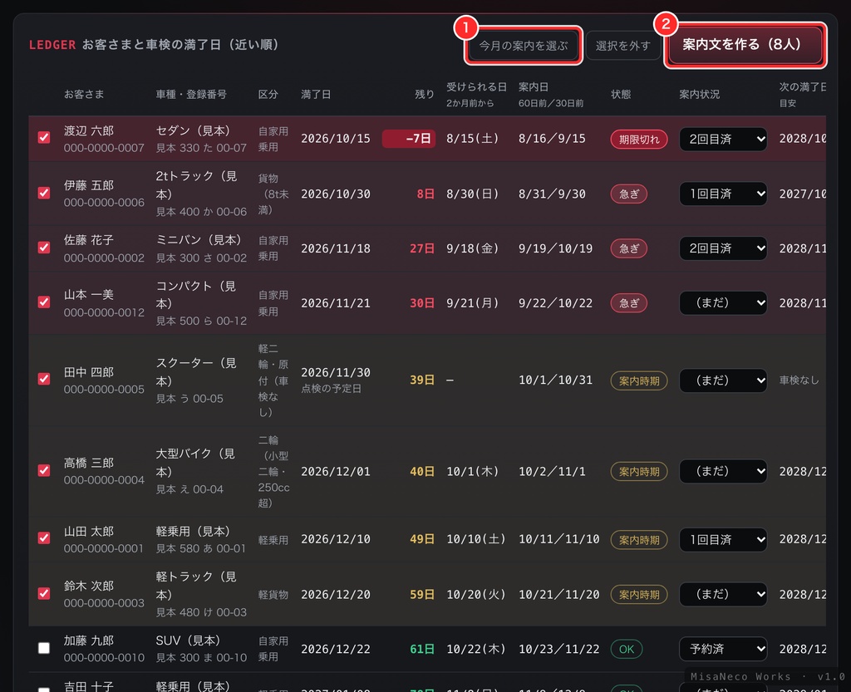
Task: Uncheck 高橋 三郎's row checkbox
Action: [44, 470]
